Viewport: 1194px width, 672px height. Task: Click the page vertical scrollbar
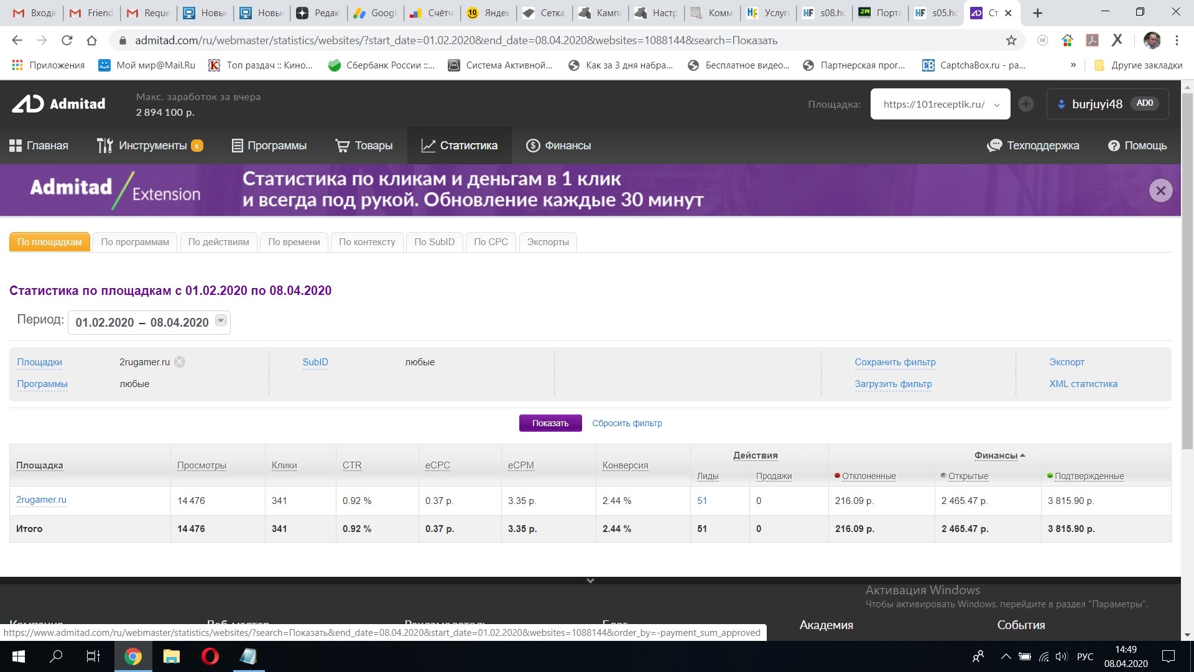click(1187, 271)
